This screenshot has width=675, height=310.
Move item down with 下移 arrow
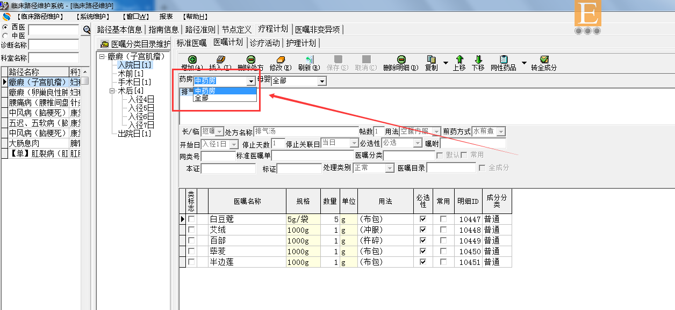(478, 60)
